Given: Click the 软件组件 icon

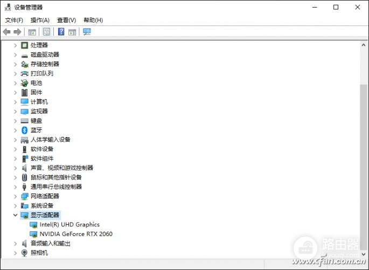Looking at the screenshot, I should [x=25, y=158].
